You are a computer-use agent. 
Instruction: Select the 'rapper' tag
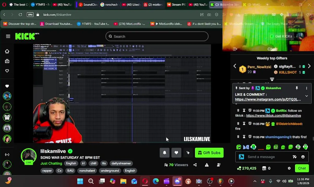click(47, 171)
